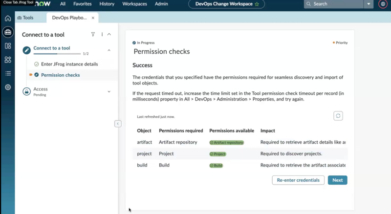
Task: Open the search options dropdown arrow
Action: (x=369, y=4)
